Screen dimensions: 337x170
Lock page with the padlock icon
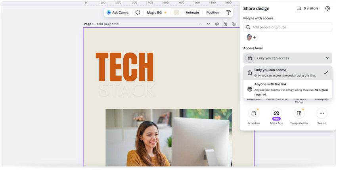click(x=225, y=24)
